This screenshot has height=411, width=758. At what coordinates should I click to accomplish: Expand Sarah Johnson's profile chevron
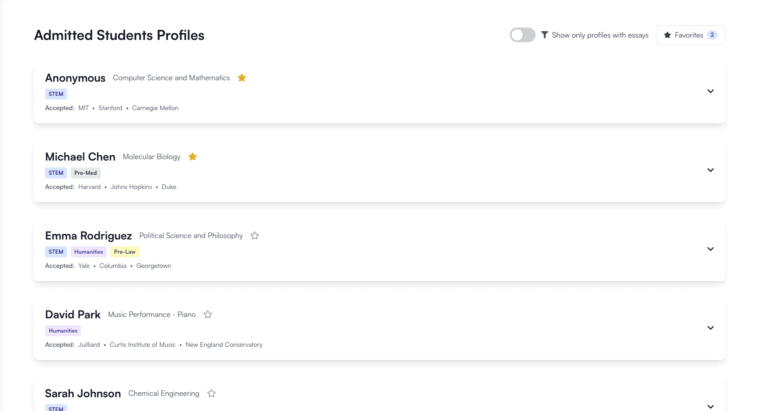[x=711, y=406]
